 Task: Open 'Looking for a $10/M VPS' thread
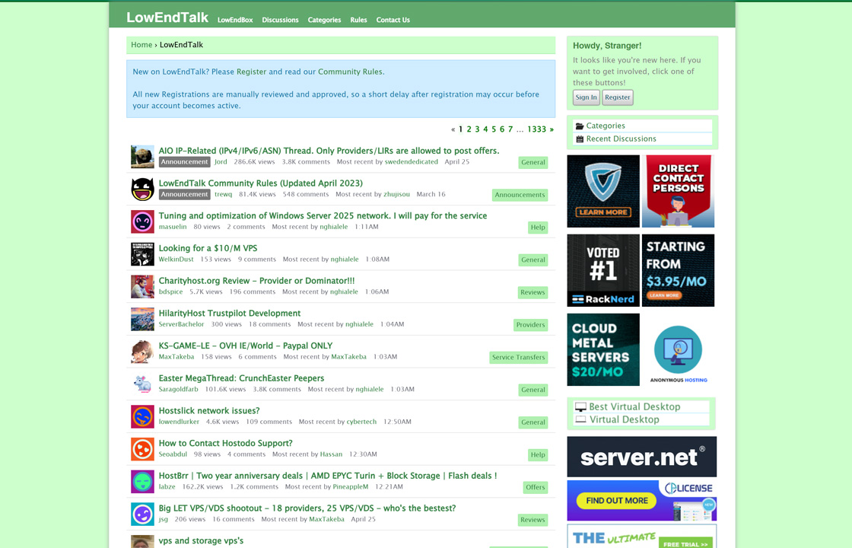click(x=208, y=248)
